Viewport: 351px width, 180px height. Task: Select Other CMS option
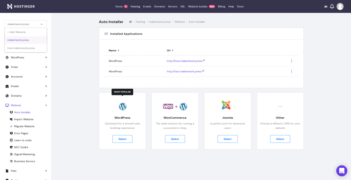280,139
